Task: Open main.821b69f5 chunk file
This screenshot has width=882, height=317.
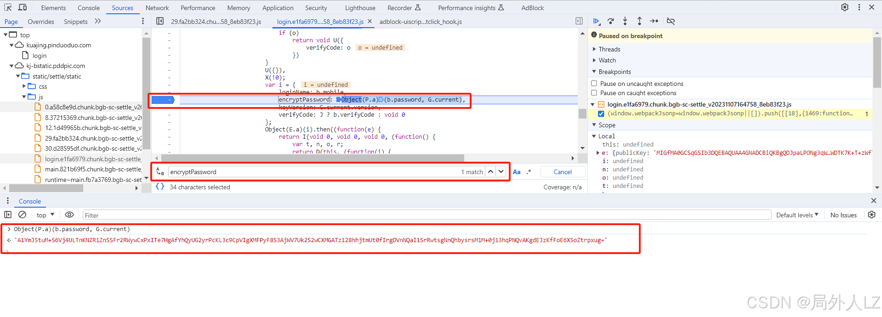Action: [x=93, y=169]
